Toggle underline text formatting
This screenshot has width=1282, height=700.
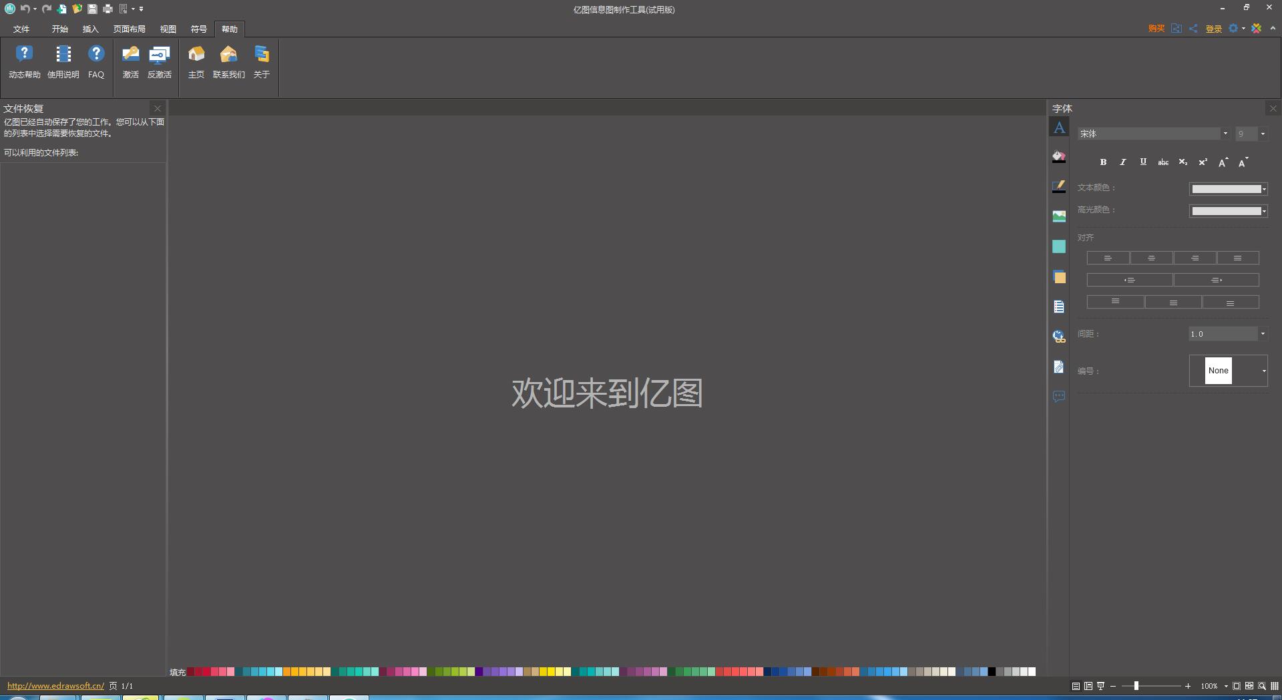[1143, 162]
